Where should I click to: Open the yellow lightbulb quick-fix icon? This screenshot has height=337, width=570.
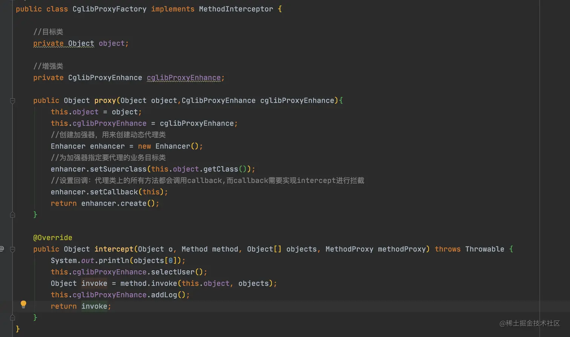23,304
